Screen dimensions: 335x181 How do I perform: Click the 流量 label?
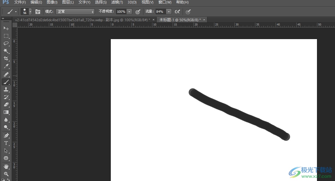pos(149,12)
